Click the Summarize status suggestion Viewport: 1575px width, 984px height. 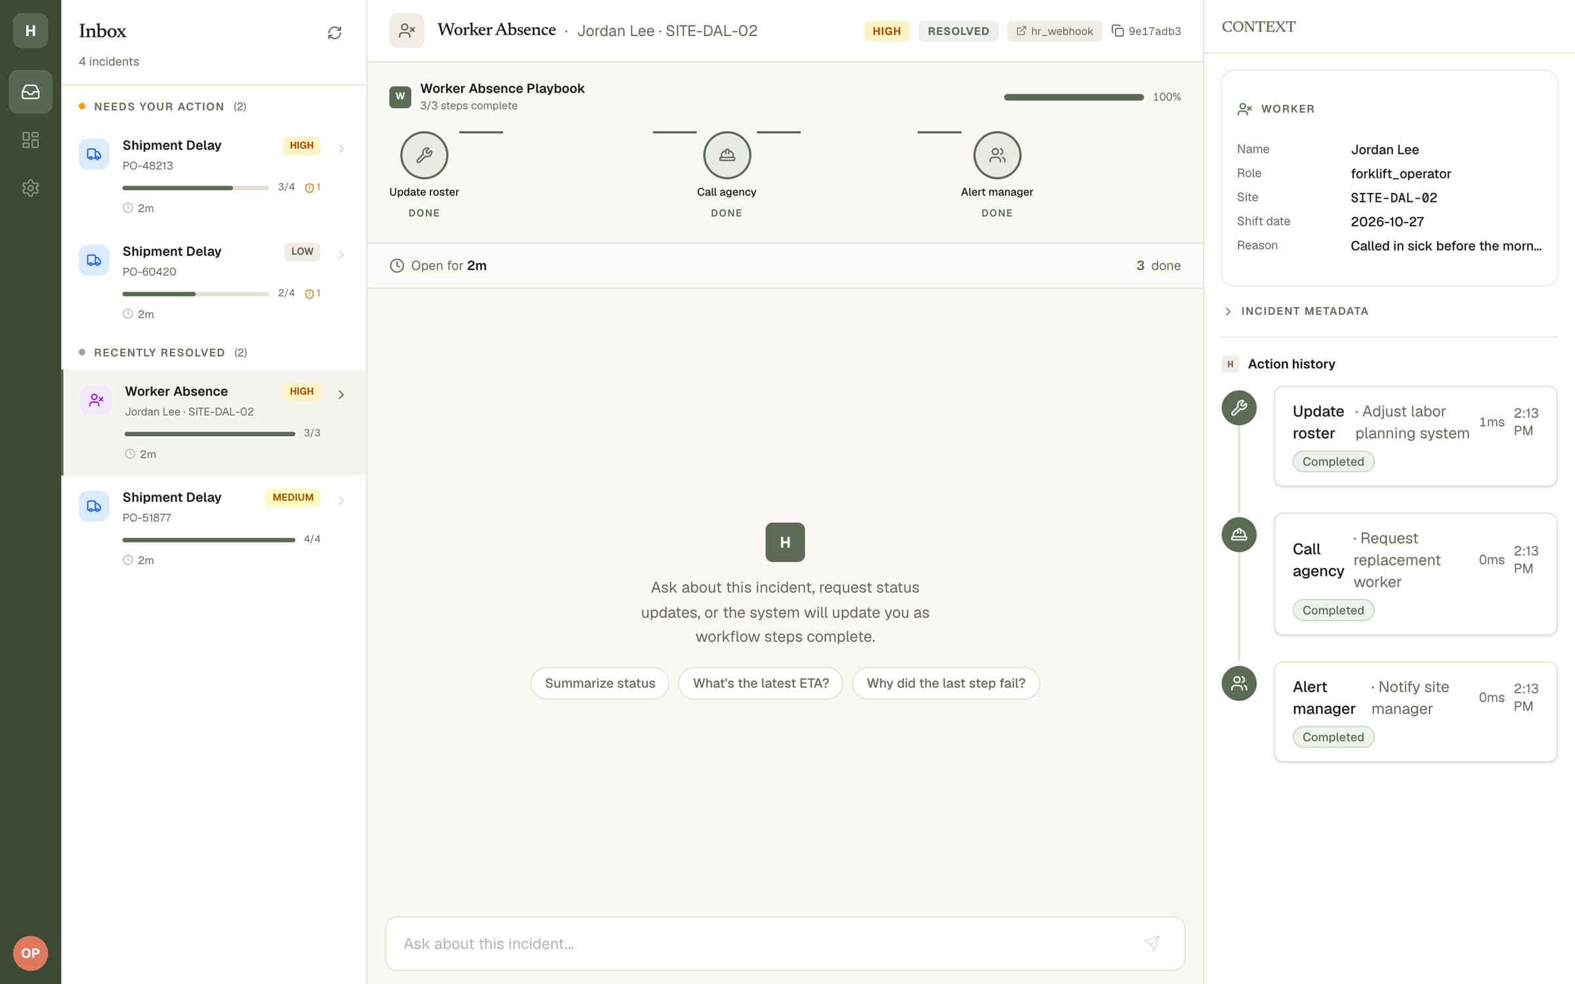(x=600, y=684)
